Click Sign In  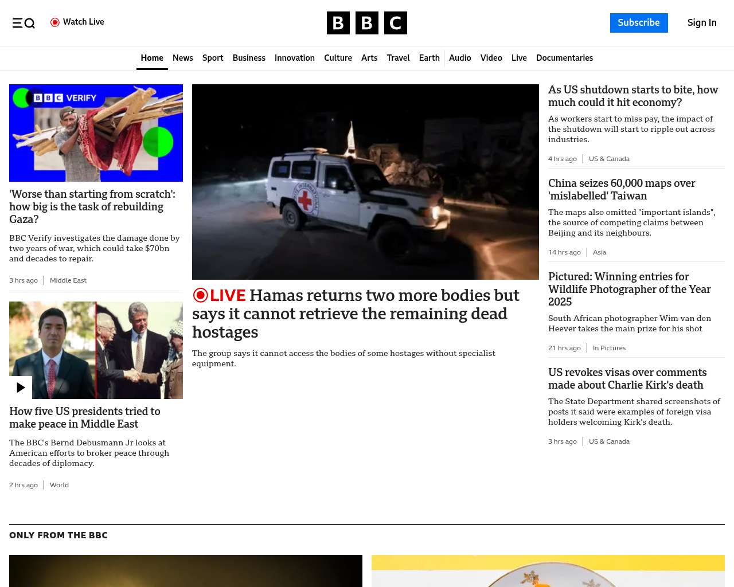pos(701,23)
